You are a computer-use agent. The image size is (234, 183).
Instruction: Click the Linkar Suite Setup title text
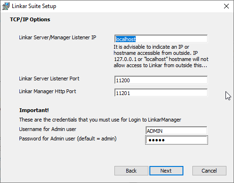pyautogui.click(x=34, y=6)
